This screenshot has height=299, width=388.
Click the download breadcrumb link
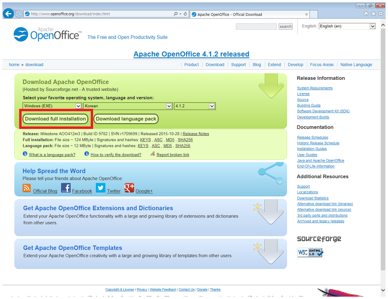[x=34, y=64]
